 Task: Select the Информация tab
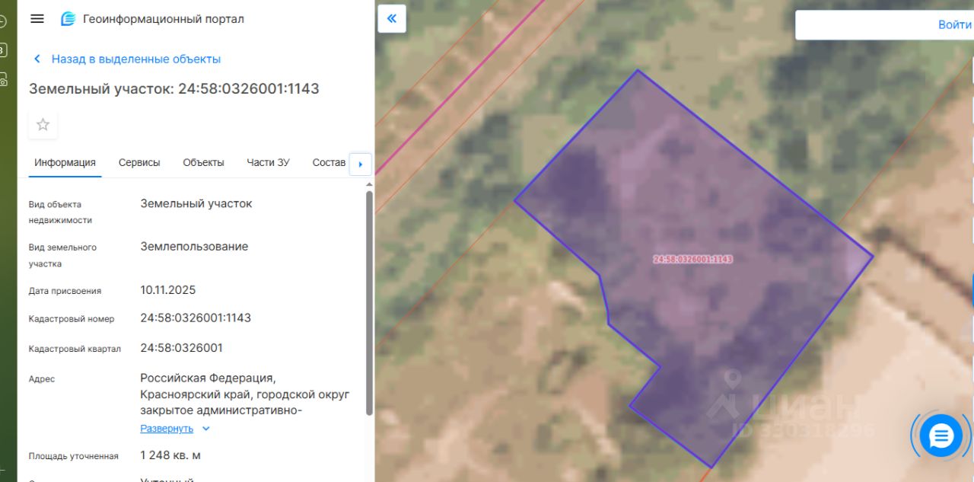pos(65,162)
